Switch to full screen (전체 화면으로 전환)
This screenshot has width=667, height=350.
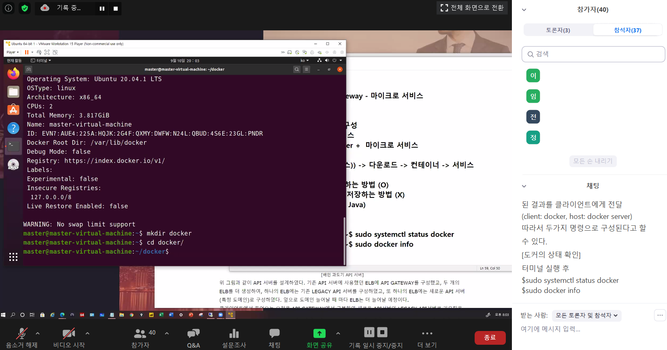tap(472, 8)
